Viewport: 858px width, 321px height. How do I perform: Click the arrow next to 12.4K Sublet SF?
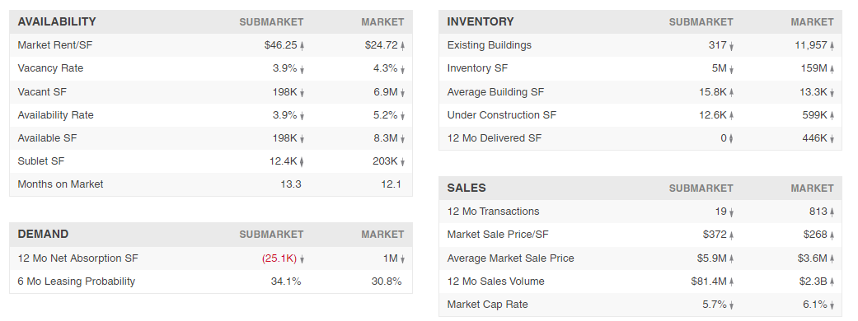point(302,162)
